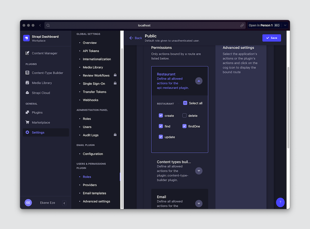Open the Strapi Dashboard logo icon
310x229 pixels.
pos(26,38)
